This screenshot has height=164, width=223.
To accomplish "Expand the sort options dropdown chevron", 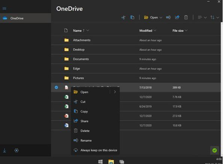I will [218, 18].
